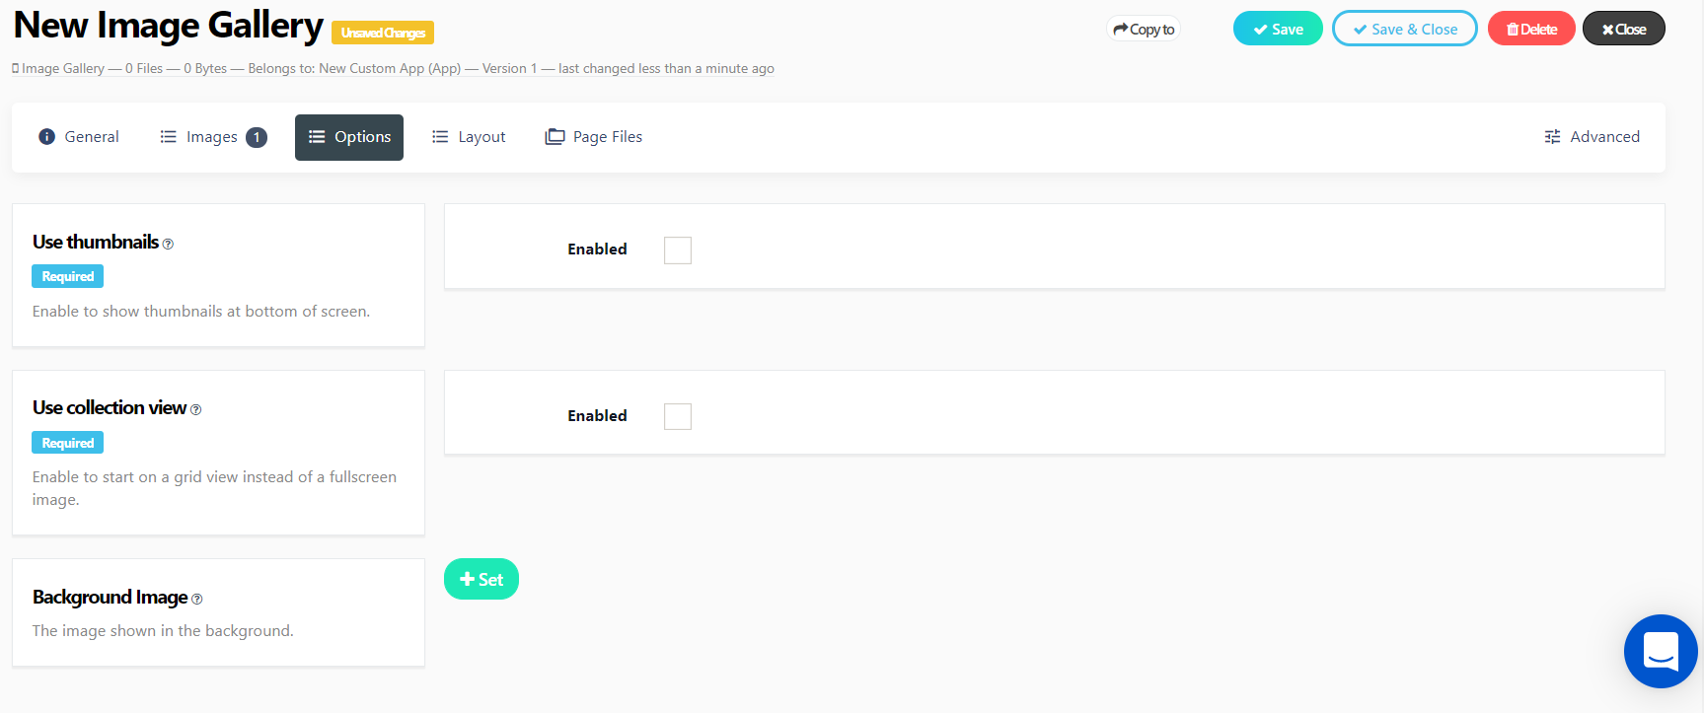Click the Save & Close button
Viewport: 1704px width, 713px height.
click(1405, 30)
